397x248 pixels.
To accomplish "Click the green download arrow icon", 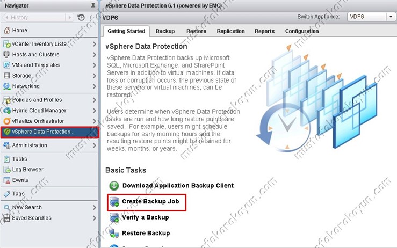I will (114, 186).
